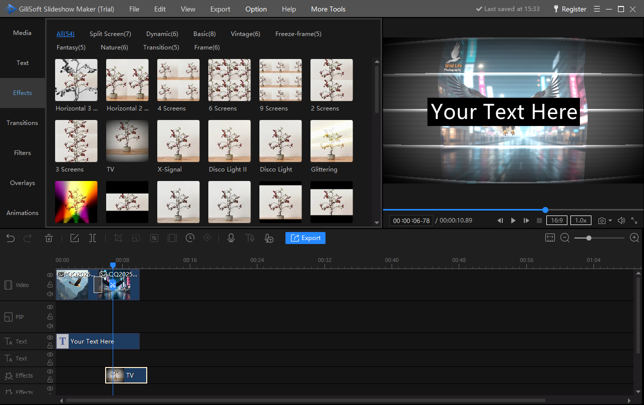Click the zoom-to-fit timeline icon
The height and width of the screenshot is (405, 644).
[x=550, y=238]
